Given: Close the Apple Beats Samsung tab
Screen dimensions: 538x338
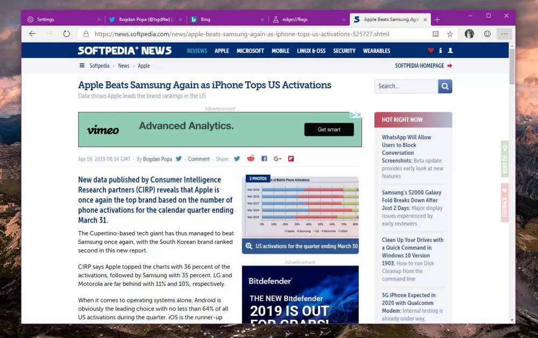Looking at the screenshot, I should (x=425, y=19).
